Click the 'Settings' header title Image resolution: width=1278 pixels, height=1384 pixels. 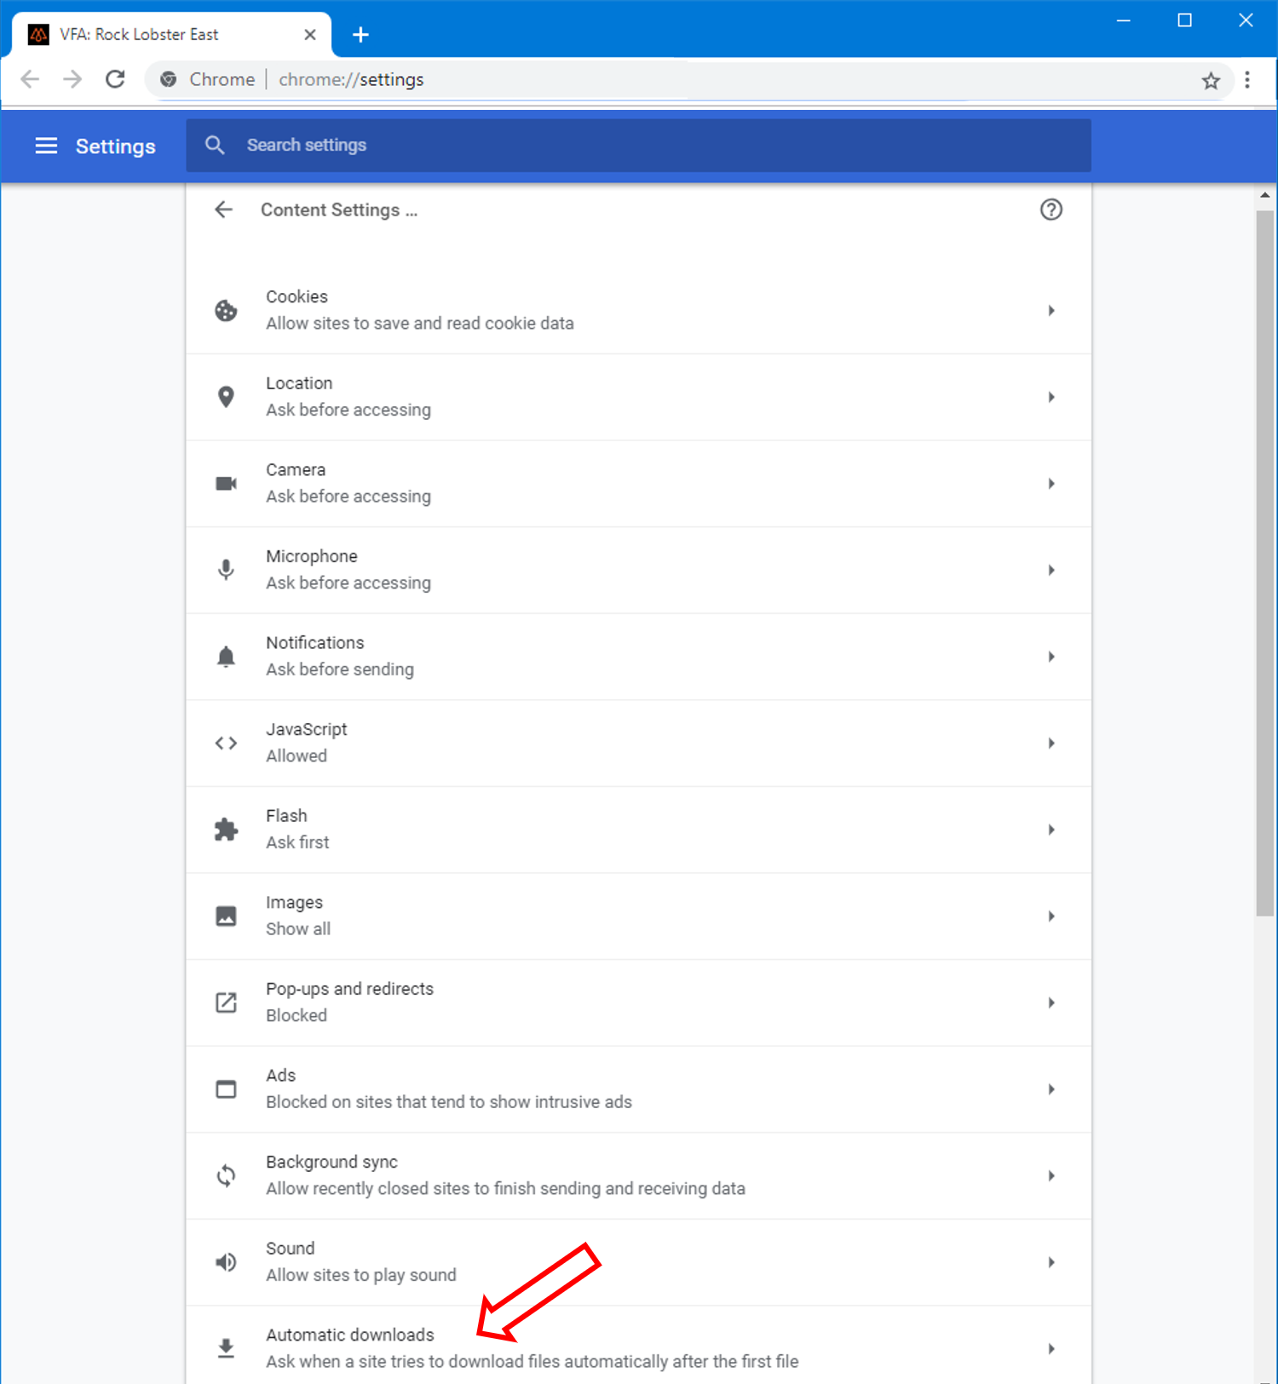(116, 146)
